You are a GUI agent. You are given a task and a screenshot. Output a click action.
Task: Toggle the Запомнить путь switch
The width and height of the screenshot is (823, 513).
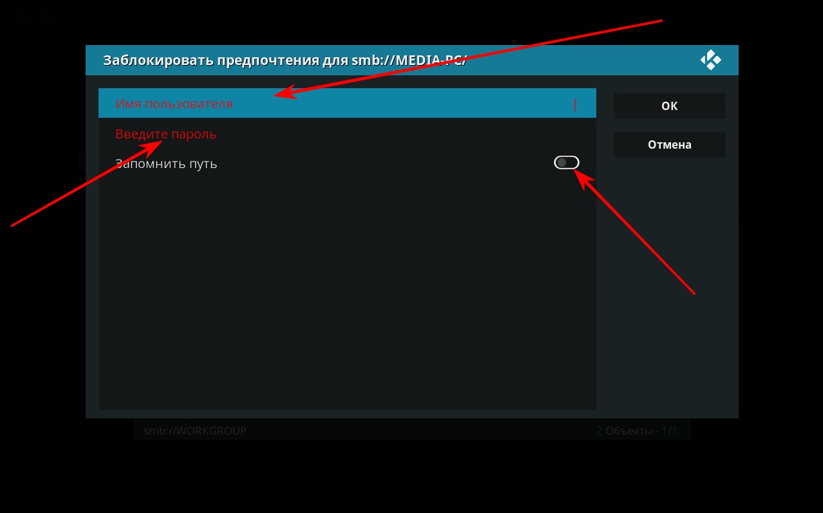pos(567,163)
